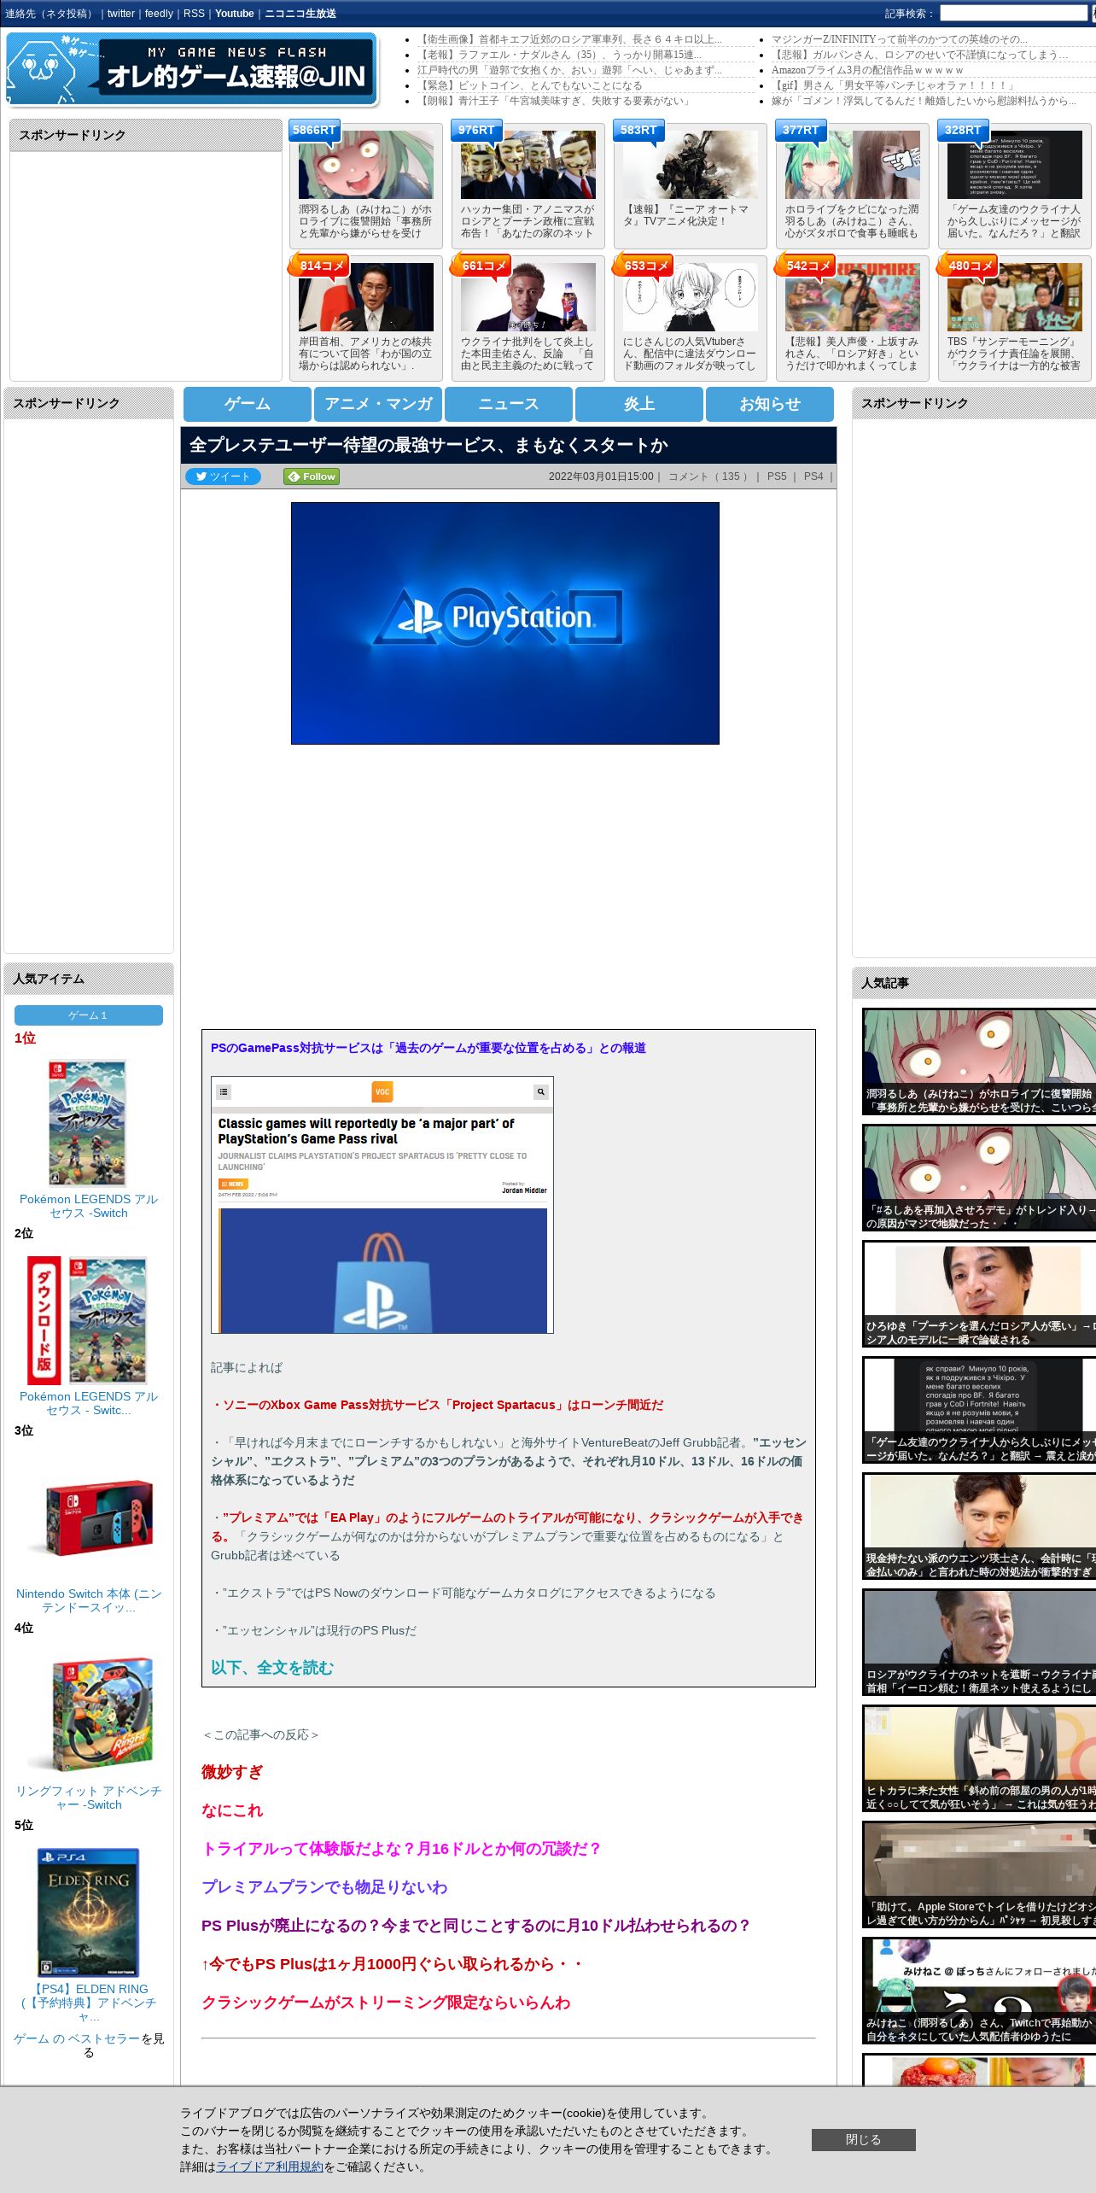Click the Twitter bird ツイート button
Viewport: 1096px width, 2193px height.
click(x=223, y=477)
